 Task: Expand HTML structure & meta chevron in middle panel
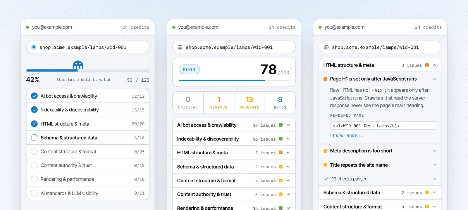[288, 153]
